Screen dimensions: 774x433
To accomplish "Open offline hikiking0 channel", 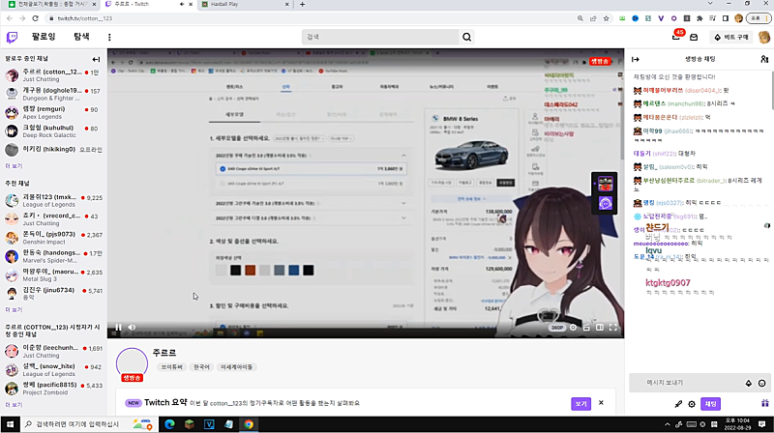I will [53, 150].
